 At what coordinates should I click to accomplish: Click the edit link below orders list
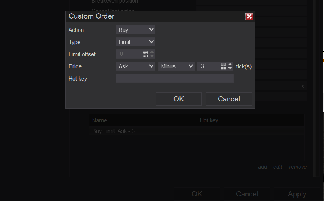coord(278,167)
